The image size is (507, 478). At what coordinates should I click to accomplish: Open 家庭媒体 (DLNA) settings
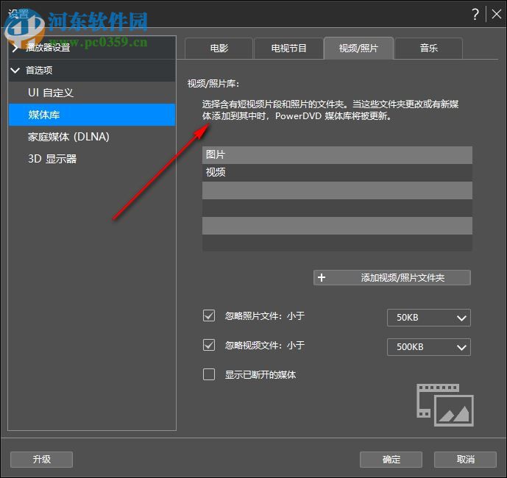click(92, 137)
